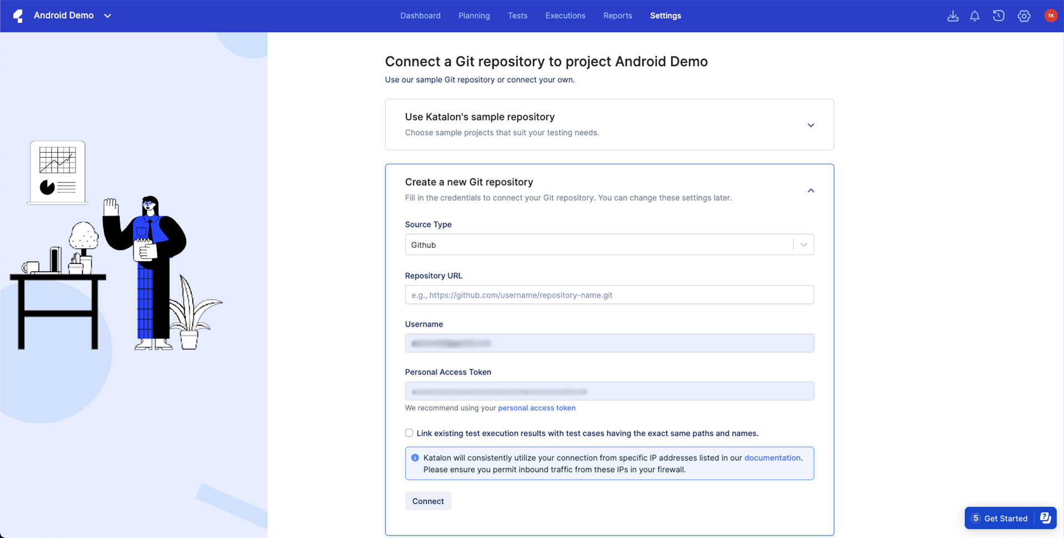Open the settings gear icon
This screenshot has height=538, width=1064.
pyautogui.click(x=1024, y=16)
